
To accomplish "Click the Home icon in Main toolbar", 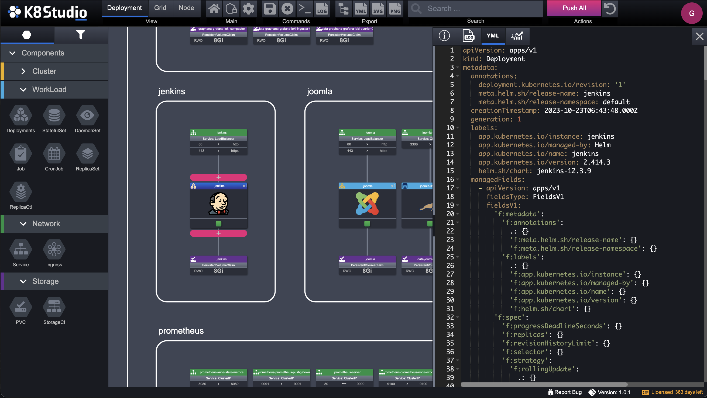I will [x=214, y=9].
